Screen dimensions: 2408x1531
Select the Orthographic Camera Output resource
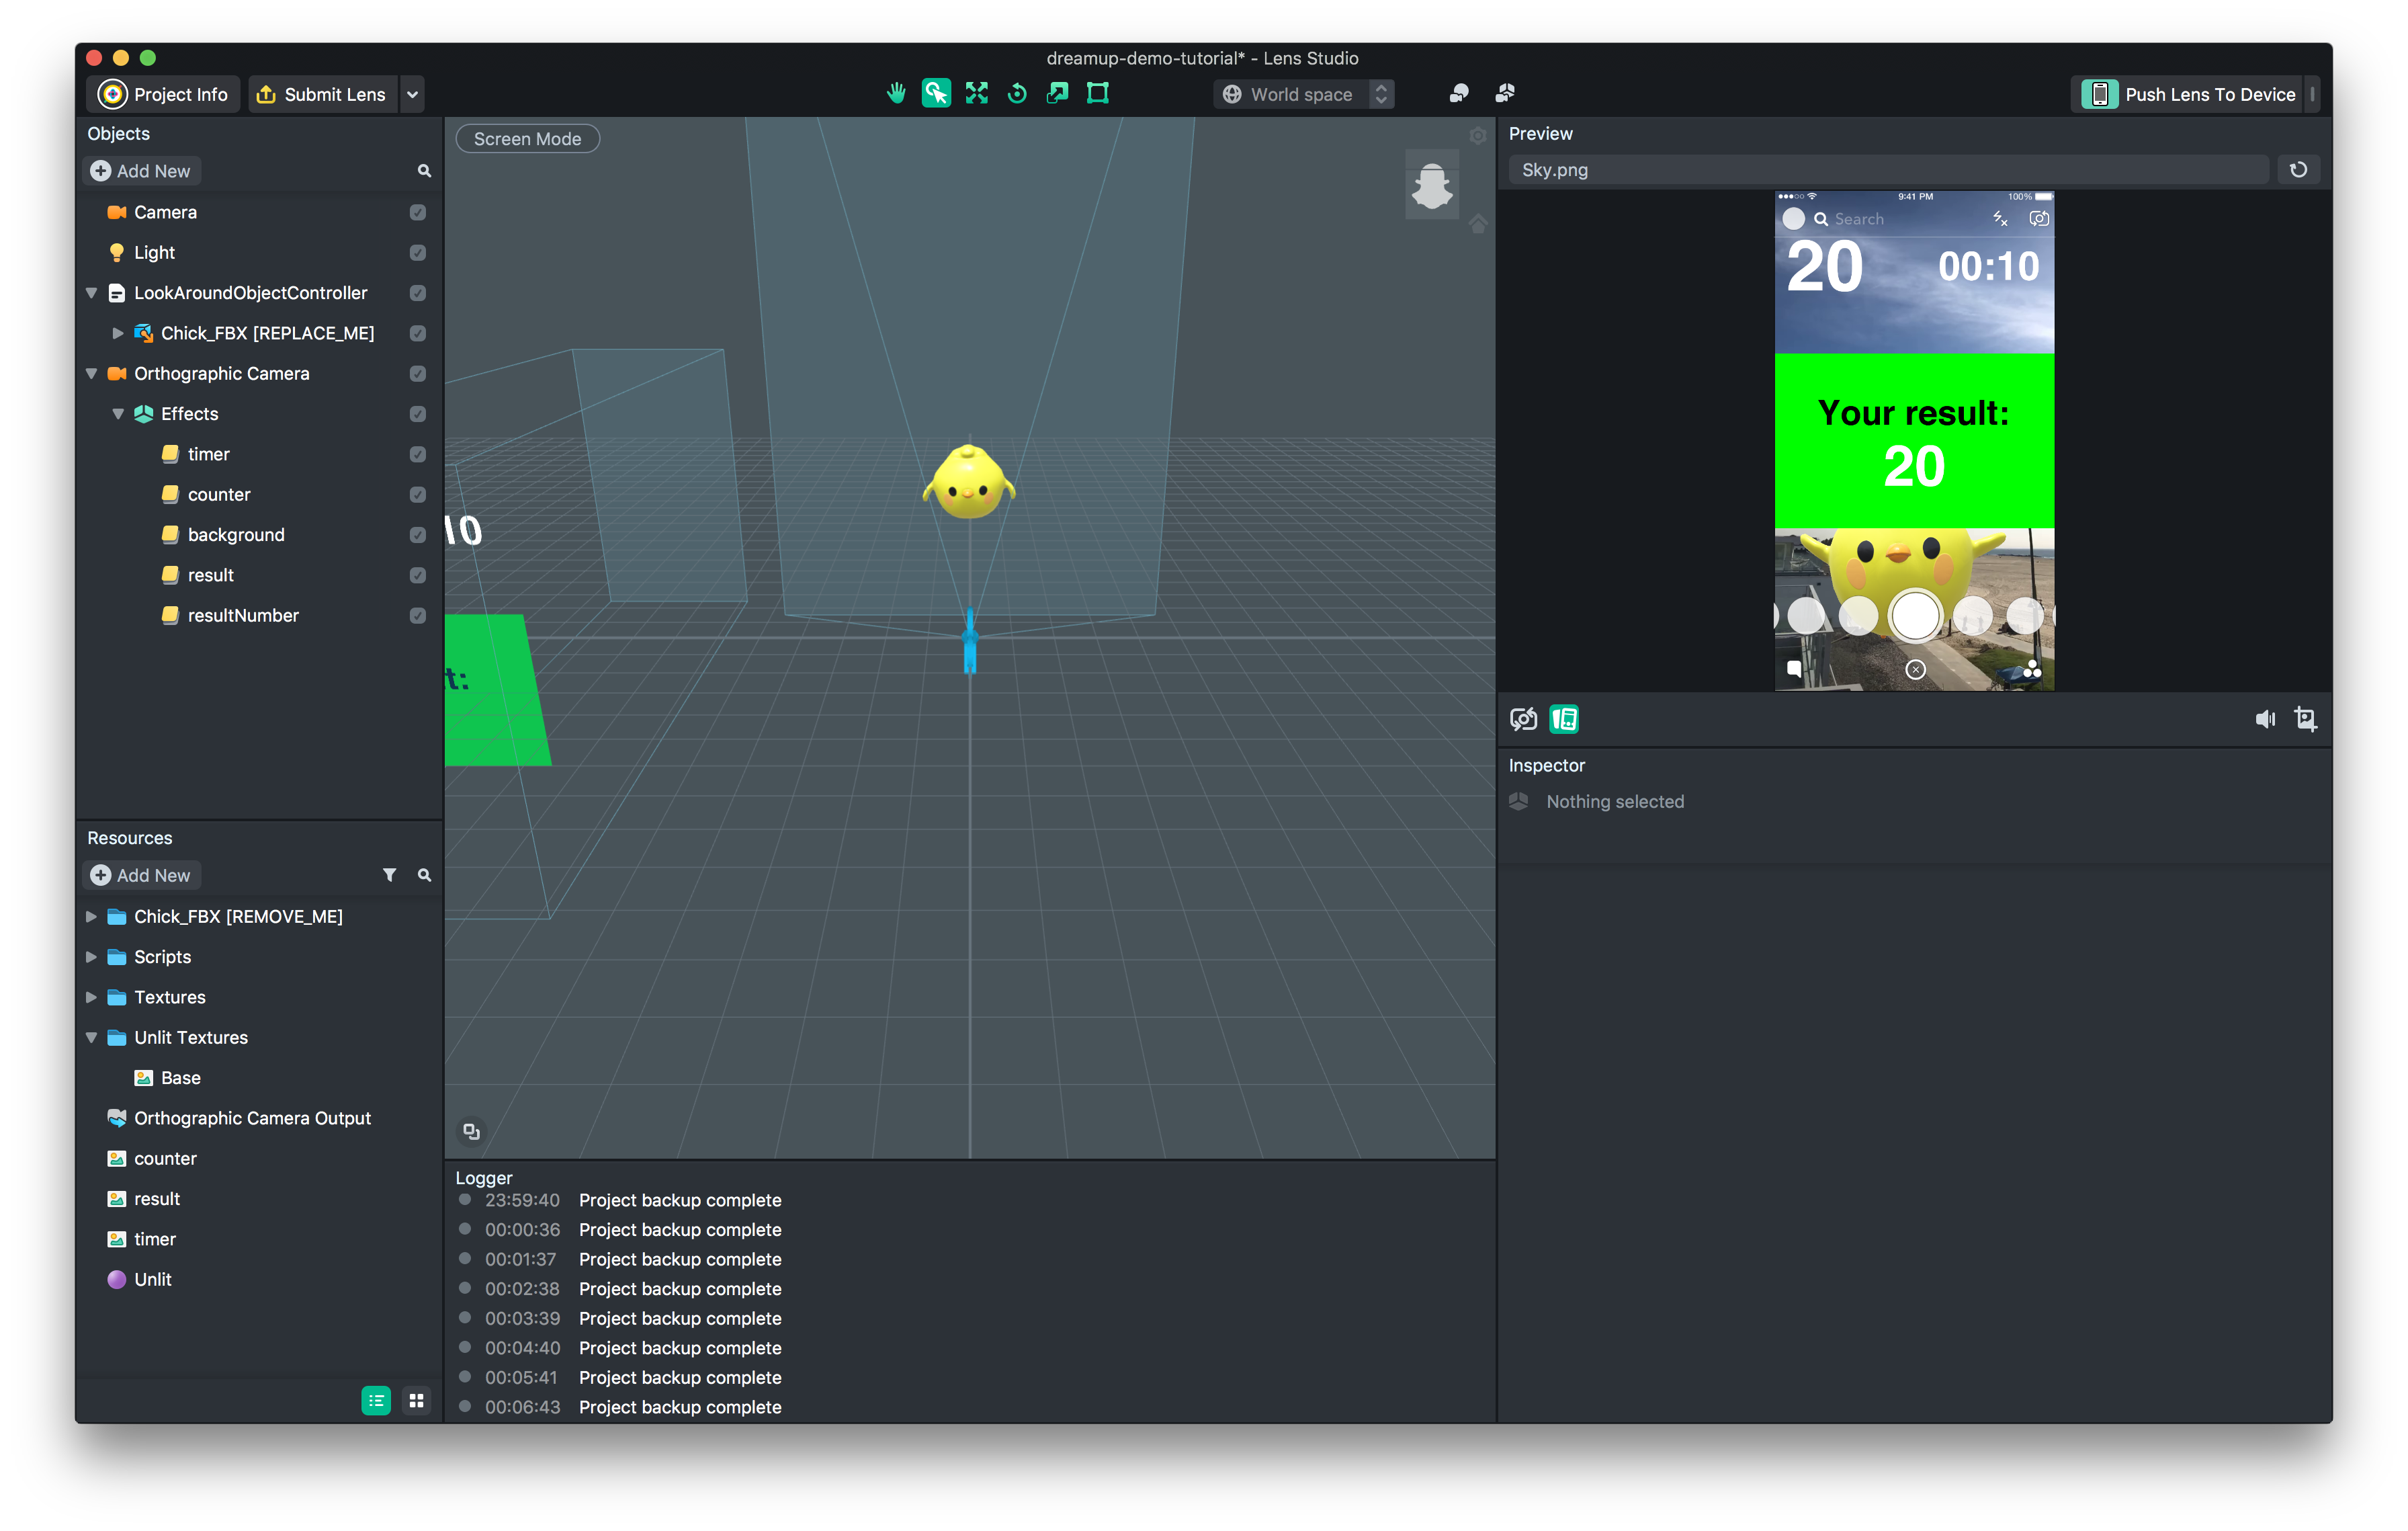tap(252, 1118)
